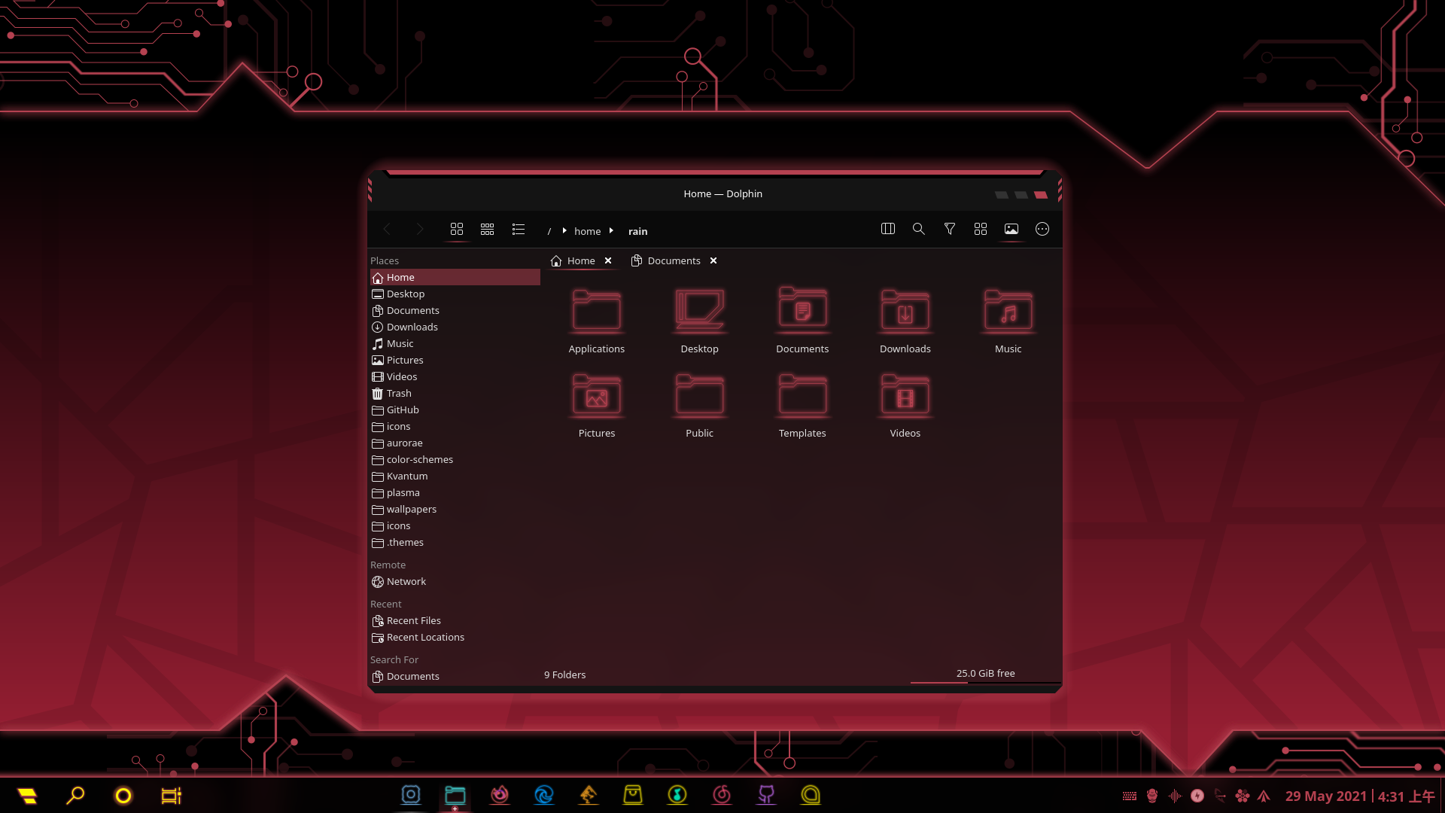Image resolution: width=1445 pixels, height=813 pixels.
Task: Expand the path arrow before home
Action: (564, 231)
